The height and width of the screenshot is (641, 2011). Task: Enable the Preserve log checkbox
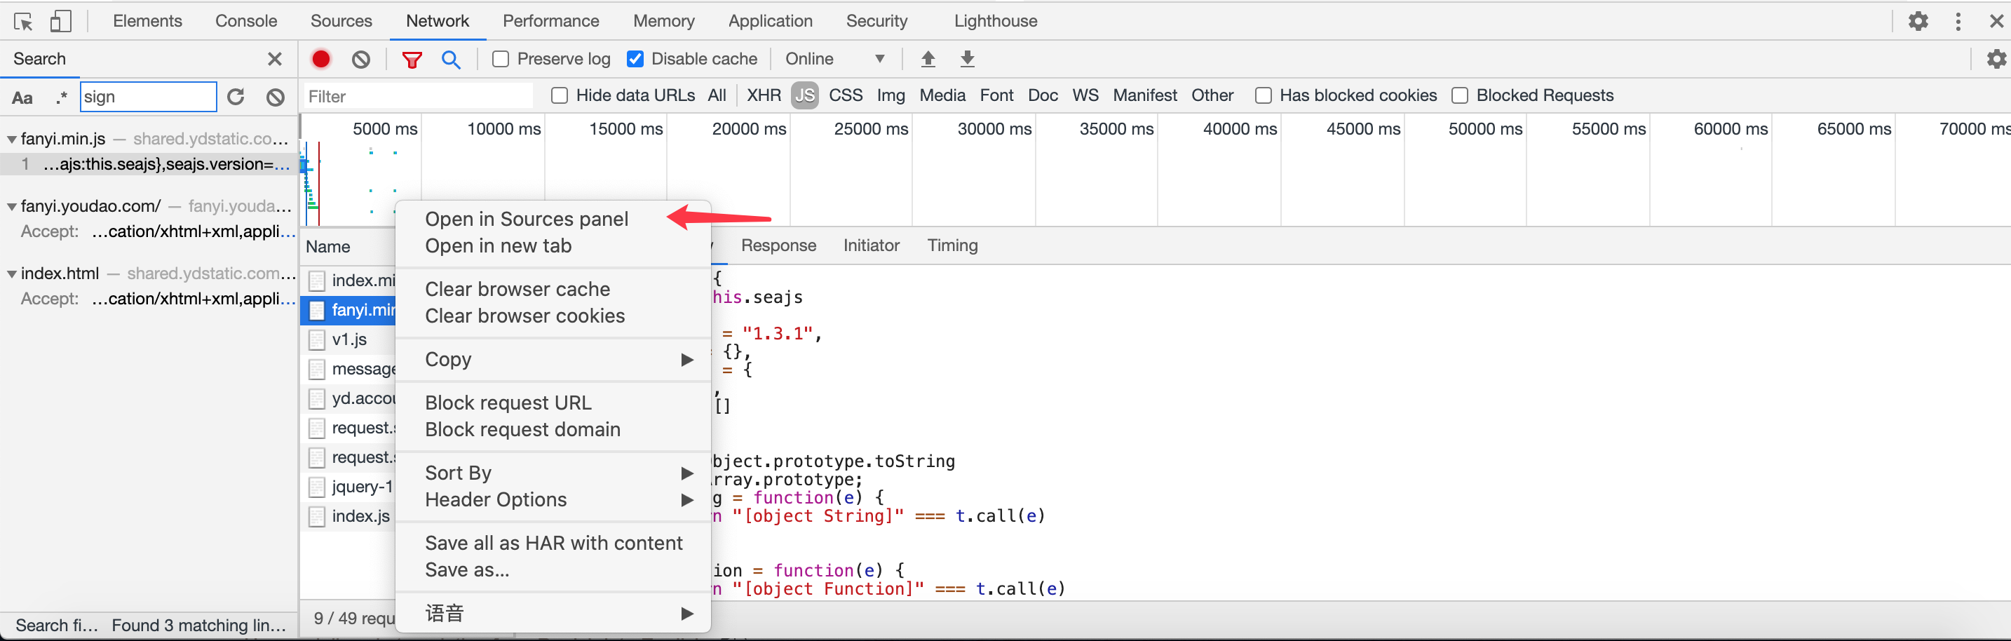(x=501, y=60)
